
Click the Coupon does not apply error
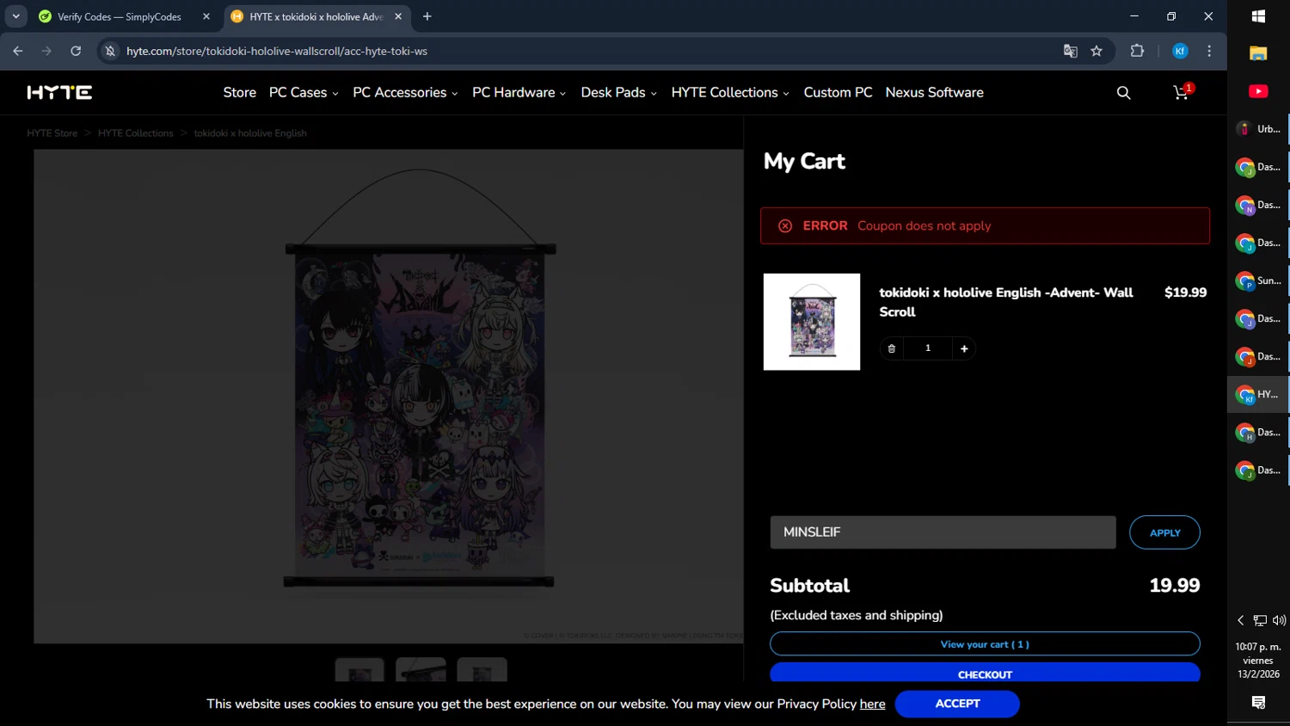(985, 225)
